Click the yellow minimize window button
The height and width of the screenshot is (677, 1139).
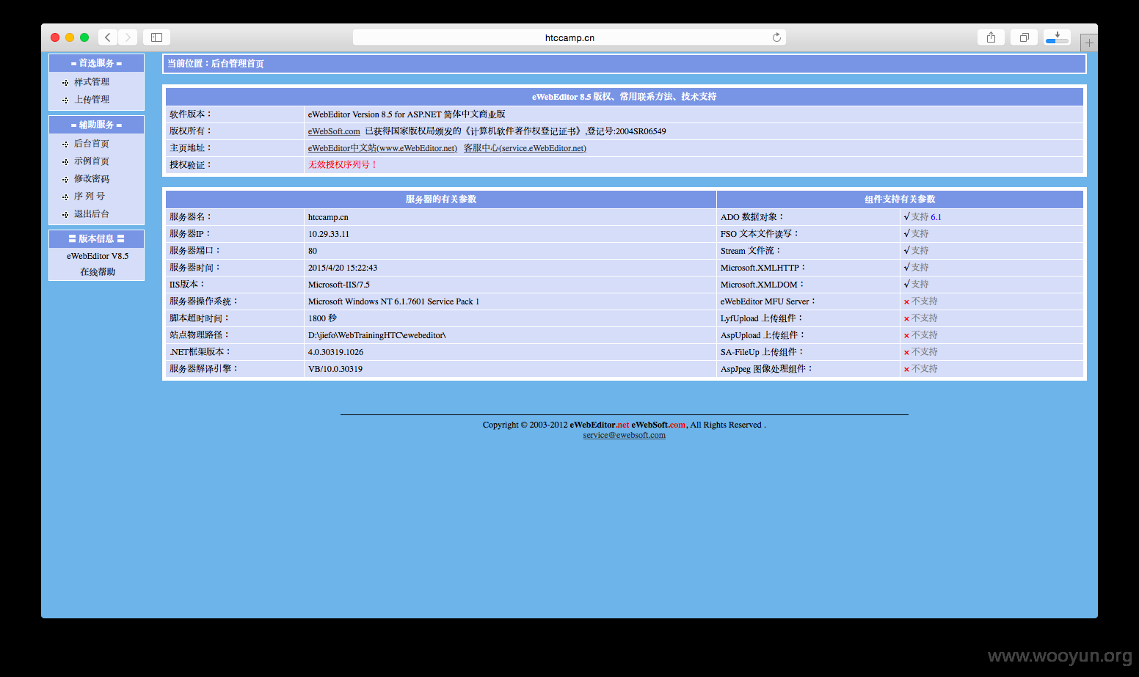tap(70, 37)
